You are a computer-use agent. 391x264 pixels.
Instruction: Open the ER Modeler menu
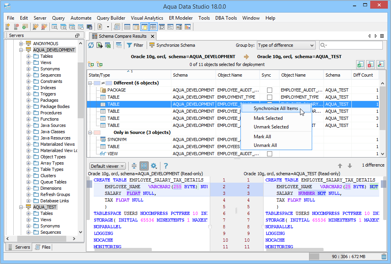(x=180, y=18)
